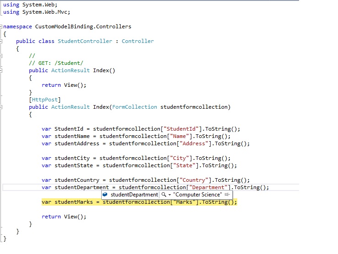Click the System.Web.Mvc using directive
Viewport: 338px width, 254px height.
click(x=37, y=12)
